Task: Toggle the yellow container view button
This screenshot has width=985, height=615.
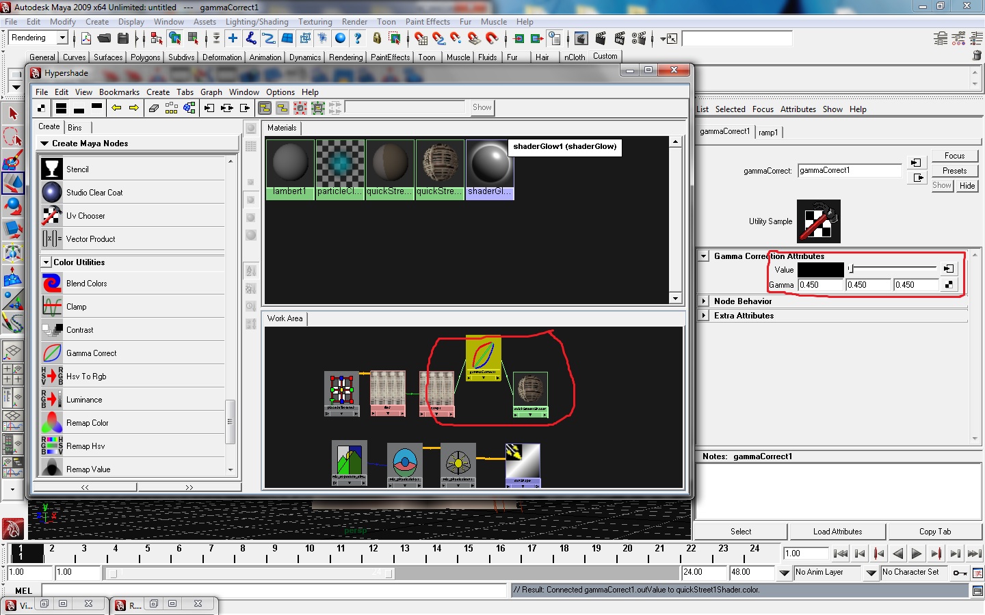Action: [264, 108]
